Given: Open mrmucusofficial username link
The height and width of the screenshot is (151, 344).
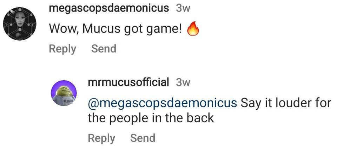Looking at the screenshot, I should click(x=128, y=82).
